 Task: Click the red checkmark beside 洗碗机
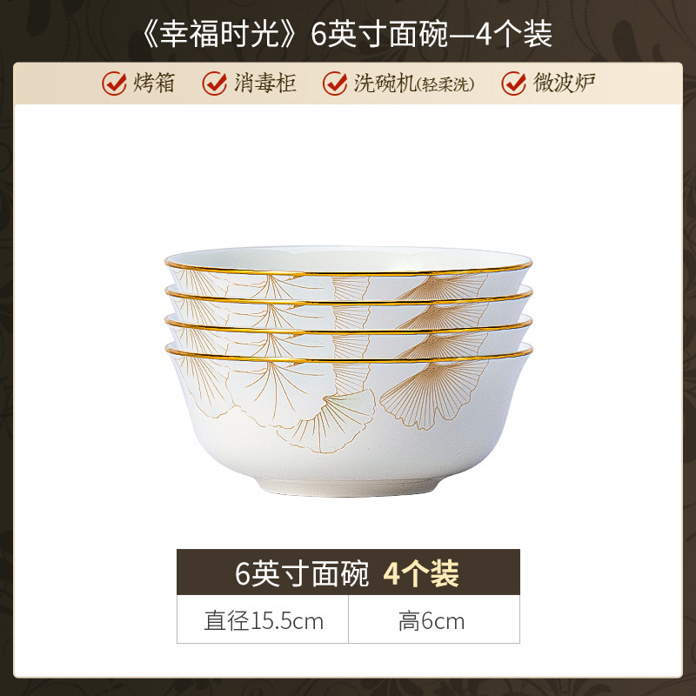click(x=335, y=83)
